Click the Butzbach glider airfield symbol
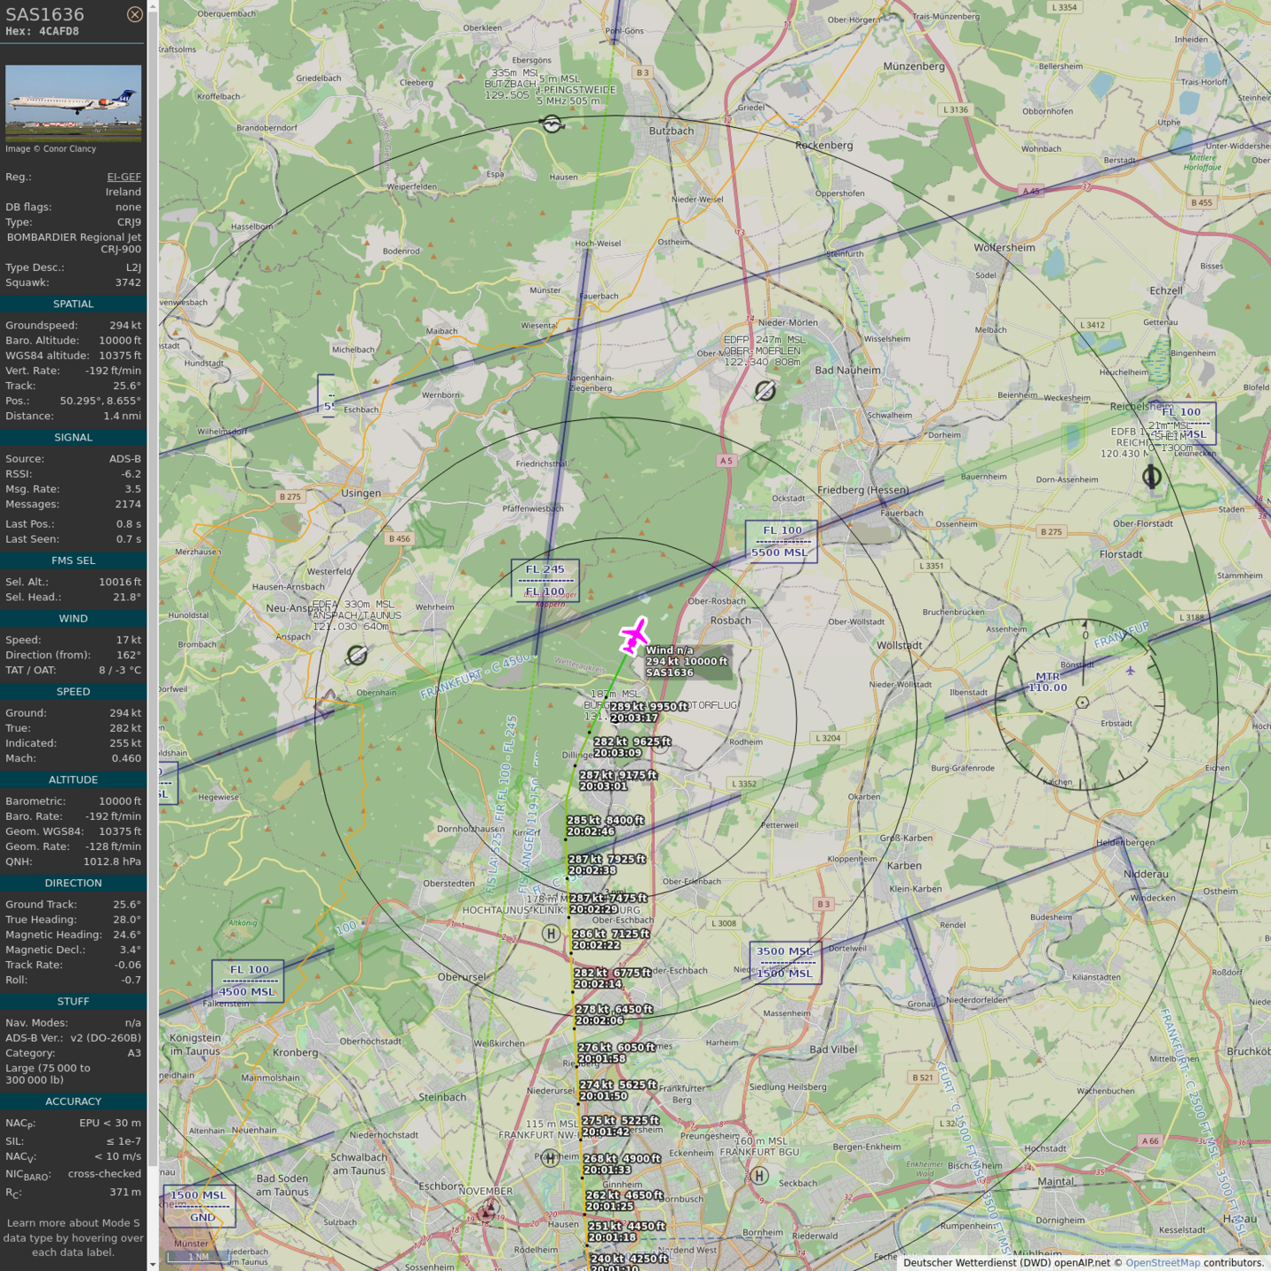The image size is (1271, 1271). coord(552,124)
